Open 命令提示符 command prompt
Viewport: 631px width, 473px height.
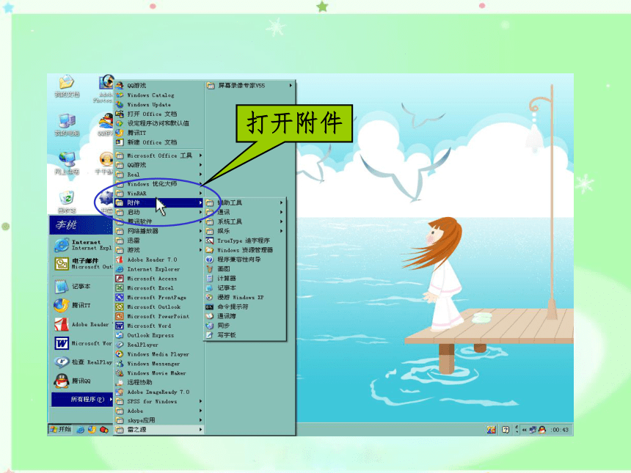click(244, 307)
